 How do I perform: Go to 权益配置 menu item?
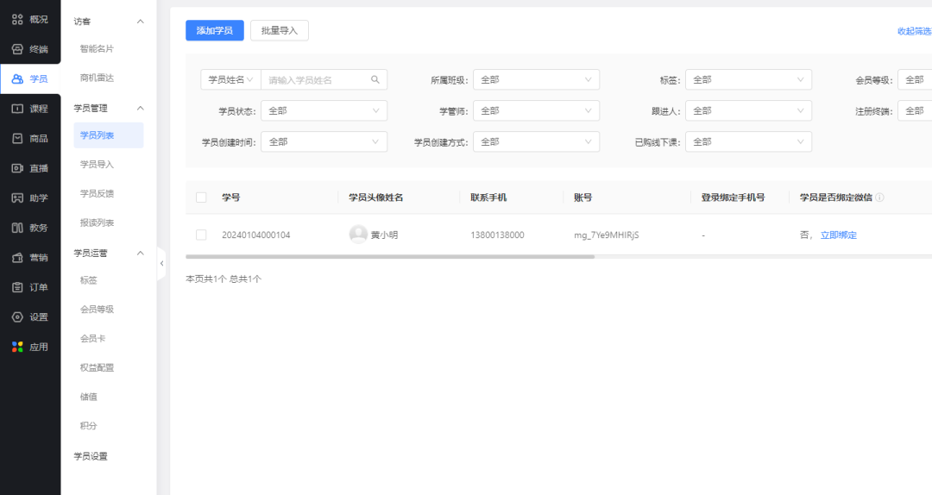click(97, 368)
